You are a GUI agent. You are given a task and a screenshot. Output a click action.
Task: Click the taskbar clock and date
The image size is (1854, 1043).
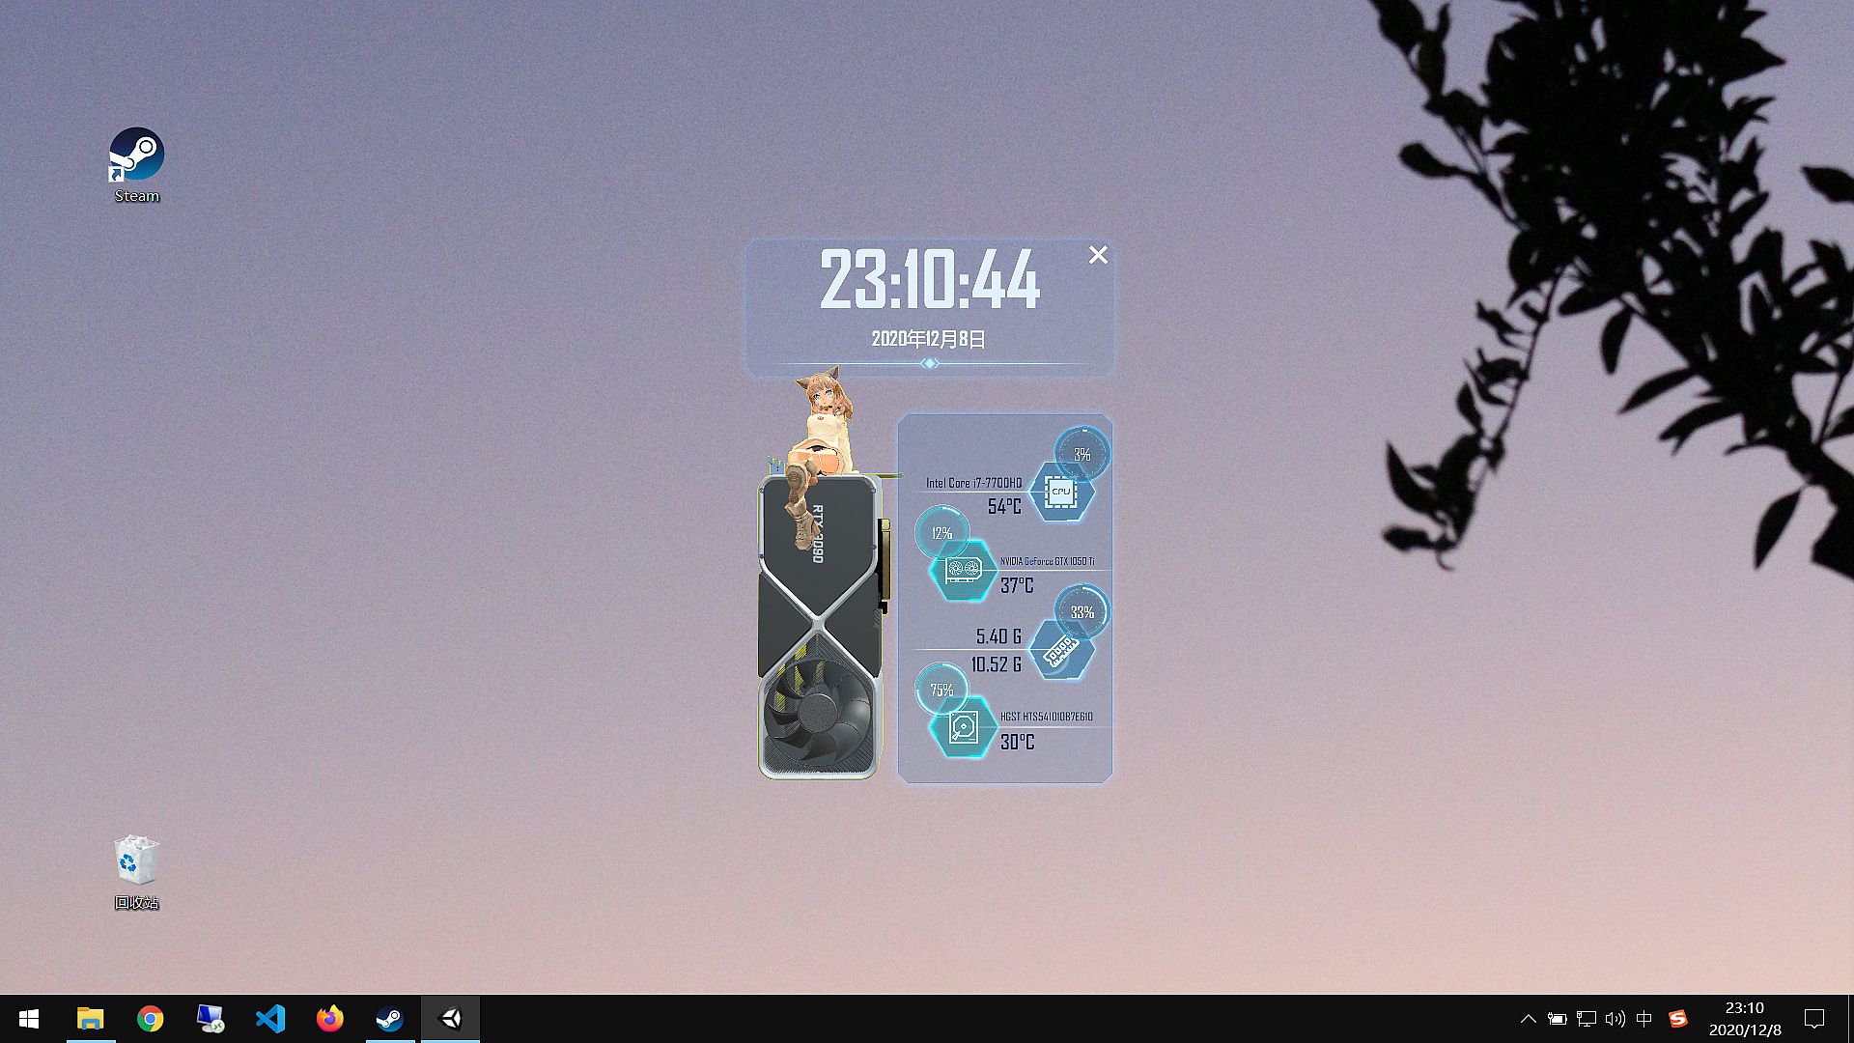[1744, 1019]
